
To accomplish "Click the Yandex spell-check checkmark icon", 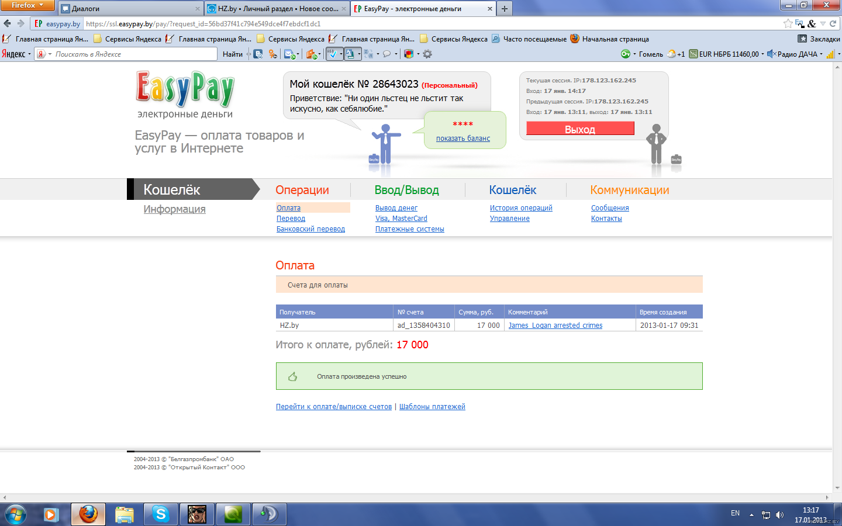I will [x=332, y=54].
